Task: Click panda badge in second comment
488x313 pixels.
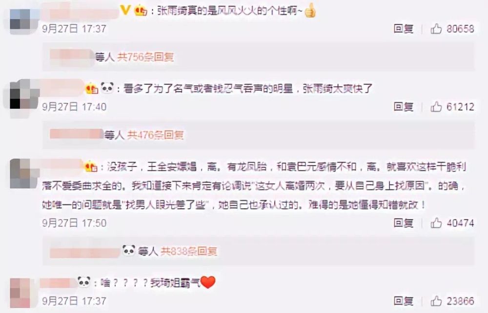Action: click(x=107, y=88)
